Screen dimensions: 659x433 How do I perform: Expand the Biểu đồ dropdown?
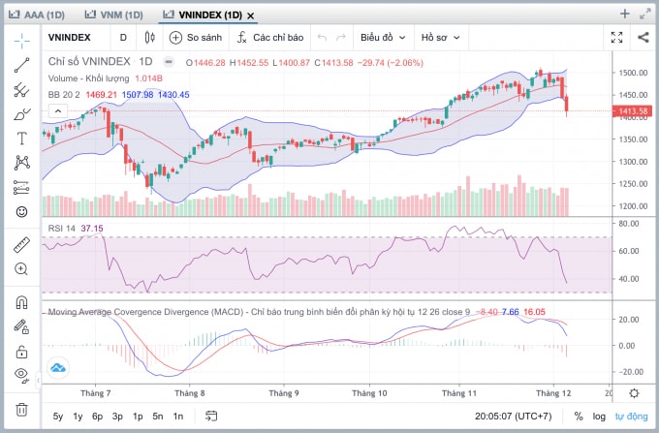click(383, 38)
